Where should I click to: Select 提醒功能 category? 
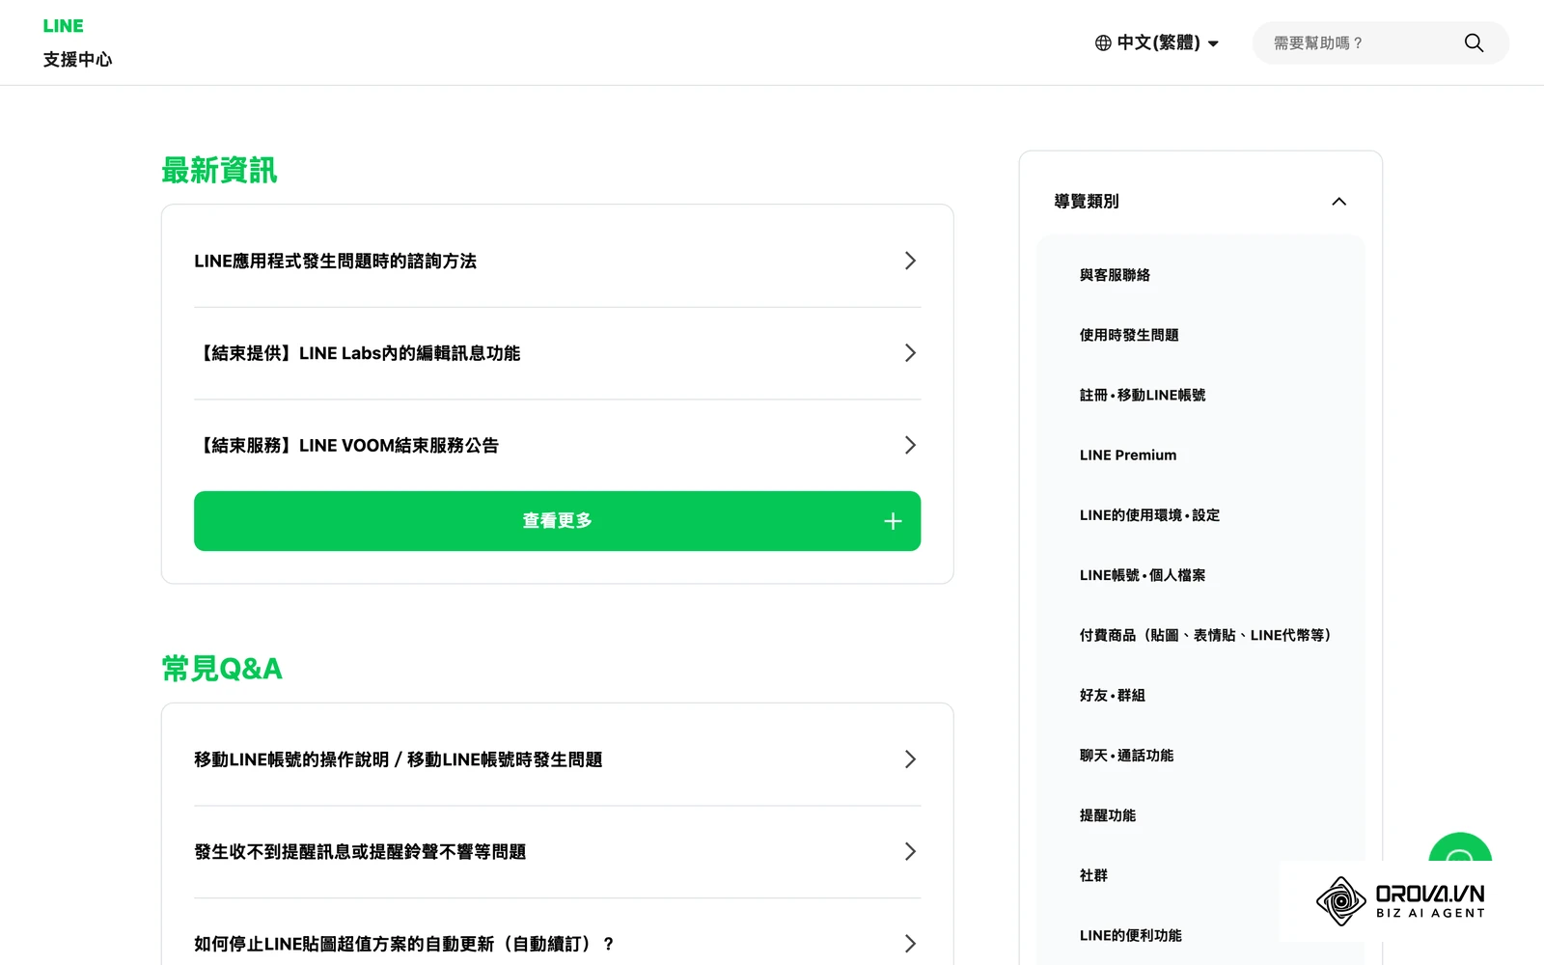(1108, 815)
